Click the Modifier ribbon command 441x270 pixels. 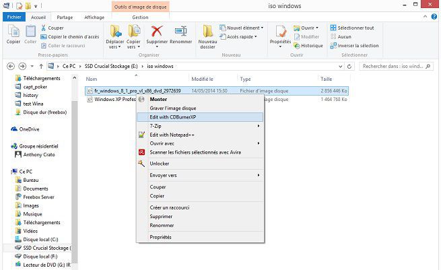306,36
